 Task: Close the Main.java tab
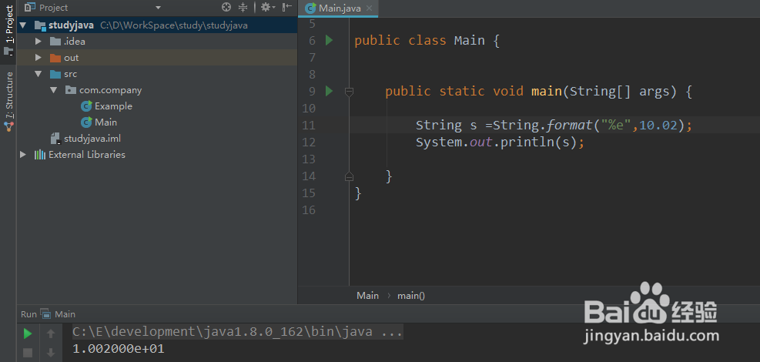(370, 8)
